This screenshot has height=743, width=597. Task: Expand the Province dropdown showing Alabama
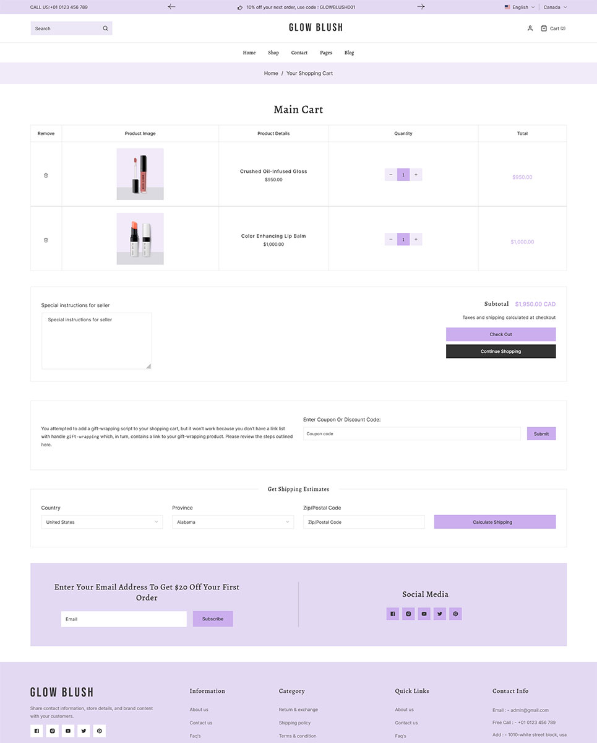(x=233, y=522)
